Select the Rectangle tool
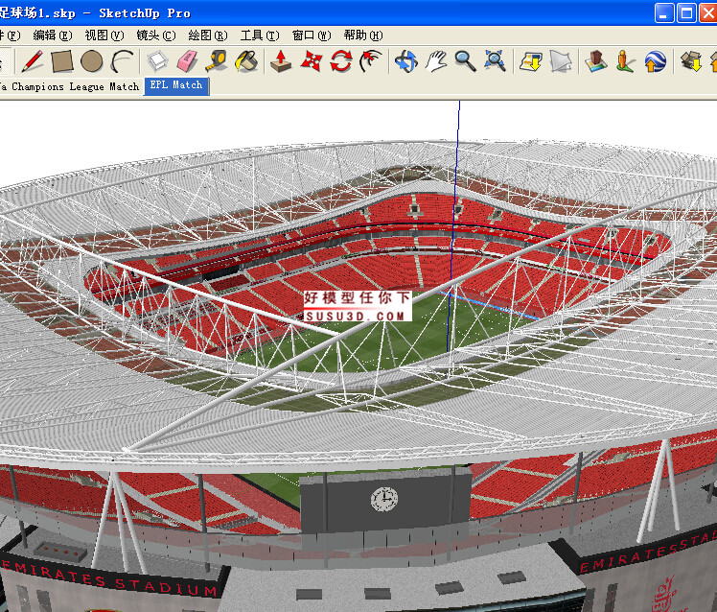 [62, 60]
